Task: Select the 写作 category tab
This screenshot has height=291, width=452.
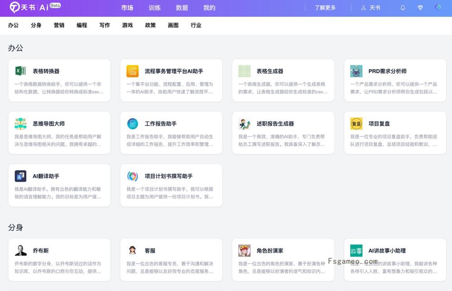Action: pos(105,25)
